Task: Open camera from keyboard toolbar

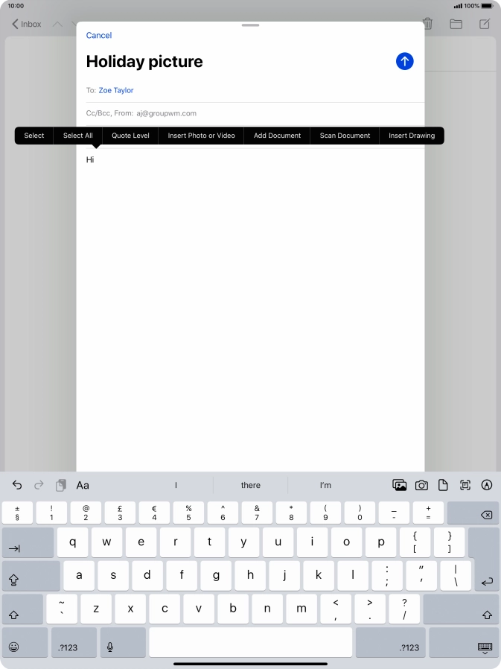Action: tap(421, 485)
